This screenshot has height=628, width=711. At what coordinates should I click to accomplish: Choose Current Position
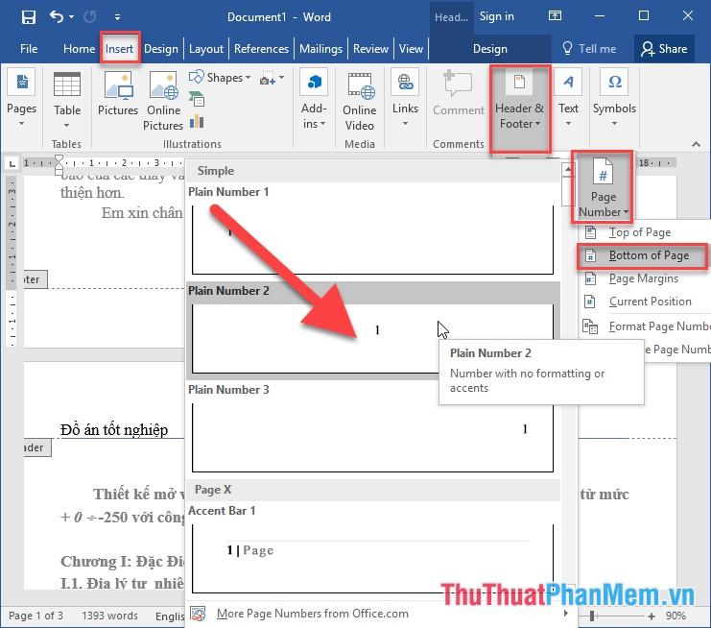pos(645,302)
